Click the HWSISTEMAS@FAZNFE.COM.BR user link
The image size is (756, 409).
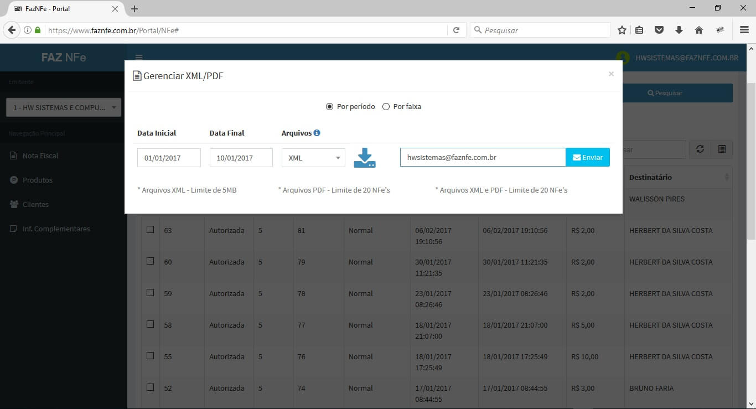pos(687,58)
